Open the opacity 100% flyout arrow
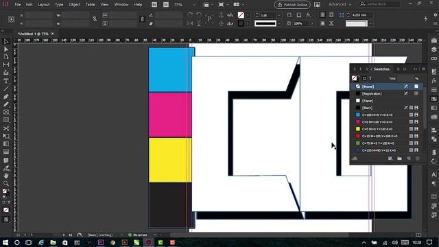This screenshot has width=439, height=247. coord(311,23)
